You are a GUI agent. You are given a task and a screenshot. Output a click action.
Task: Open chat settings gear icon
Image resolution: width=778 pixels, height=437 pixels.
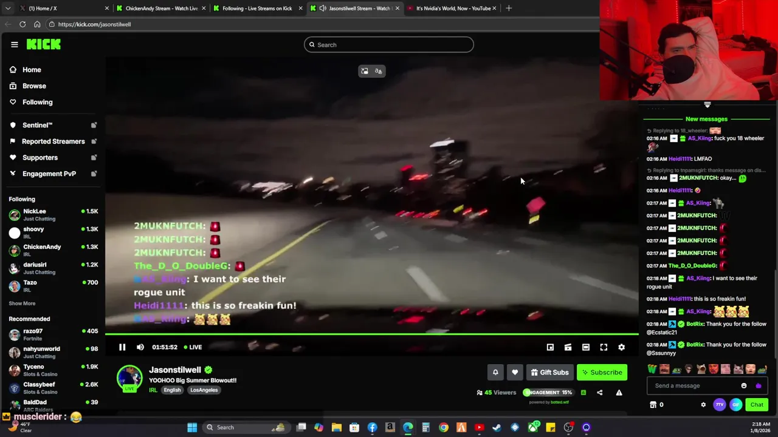pyautogui.click(x=703, y=405)
